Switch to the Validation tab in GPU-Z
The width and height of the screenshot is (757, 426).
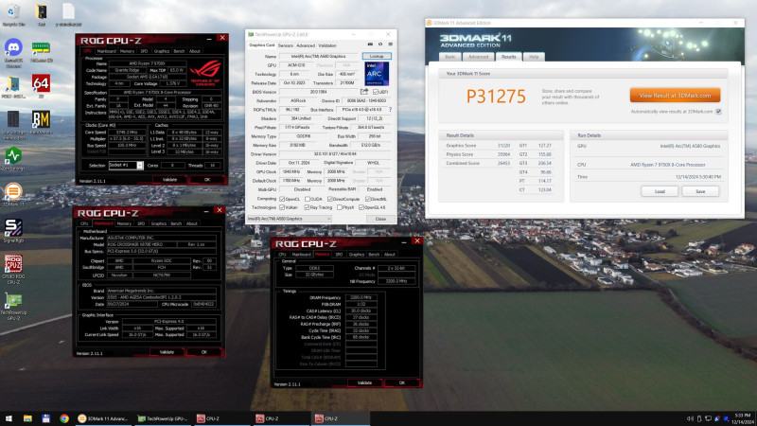[327, 45]
